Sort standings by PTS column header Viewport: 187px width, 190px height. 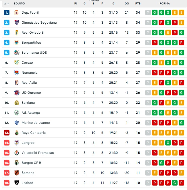(x=138, y=4)
